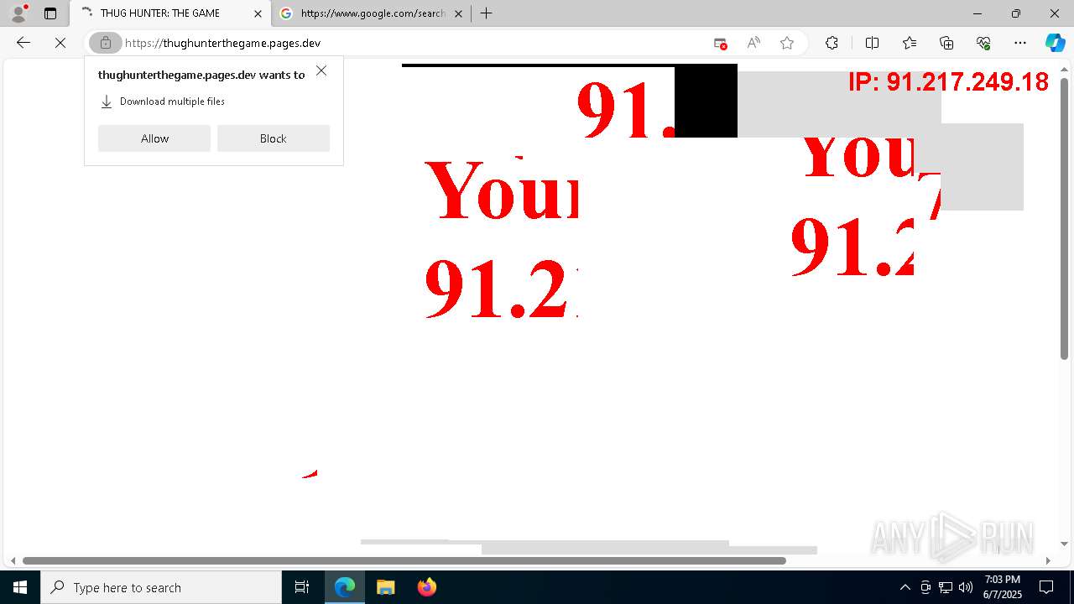Open File Explorer from taskbar
Viewport: 1074px width, 604px height.
[x=385, y=587]
